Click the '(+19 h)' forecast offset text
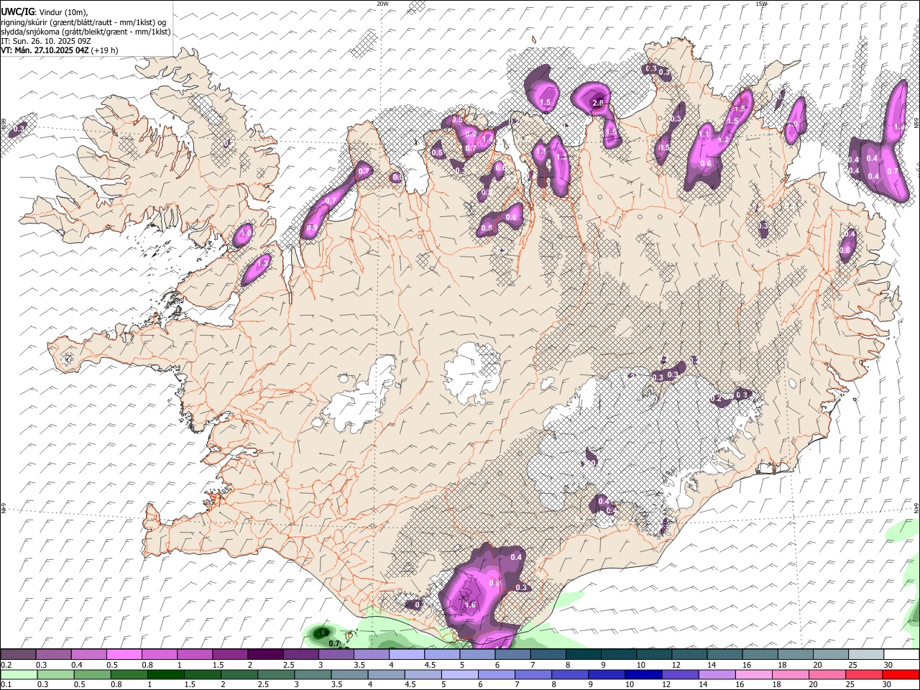The image size is (920, 690). (106, 50)
